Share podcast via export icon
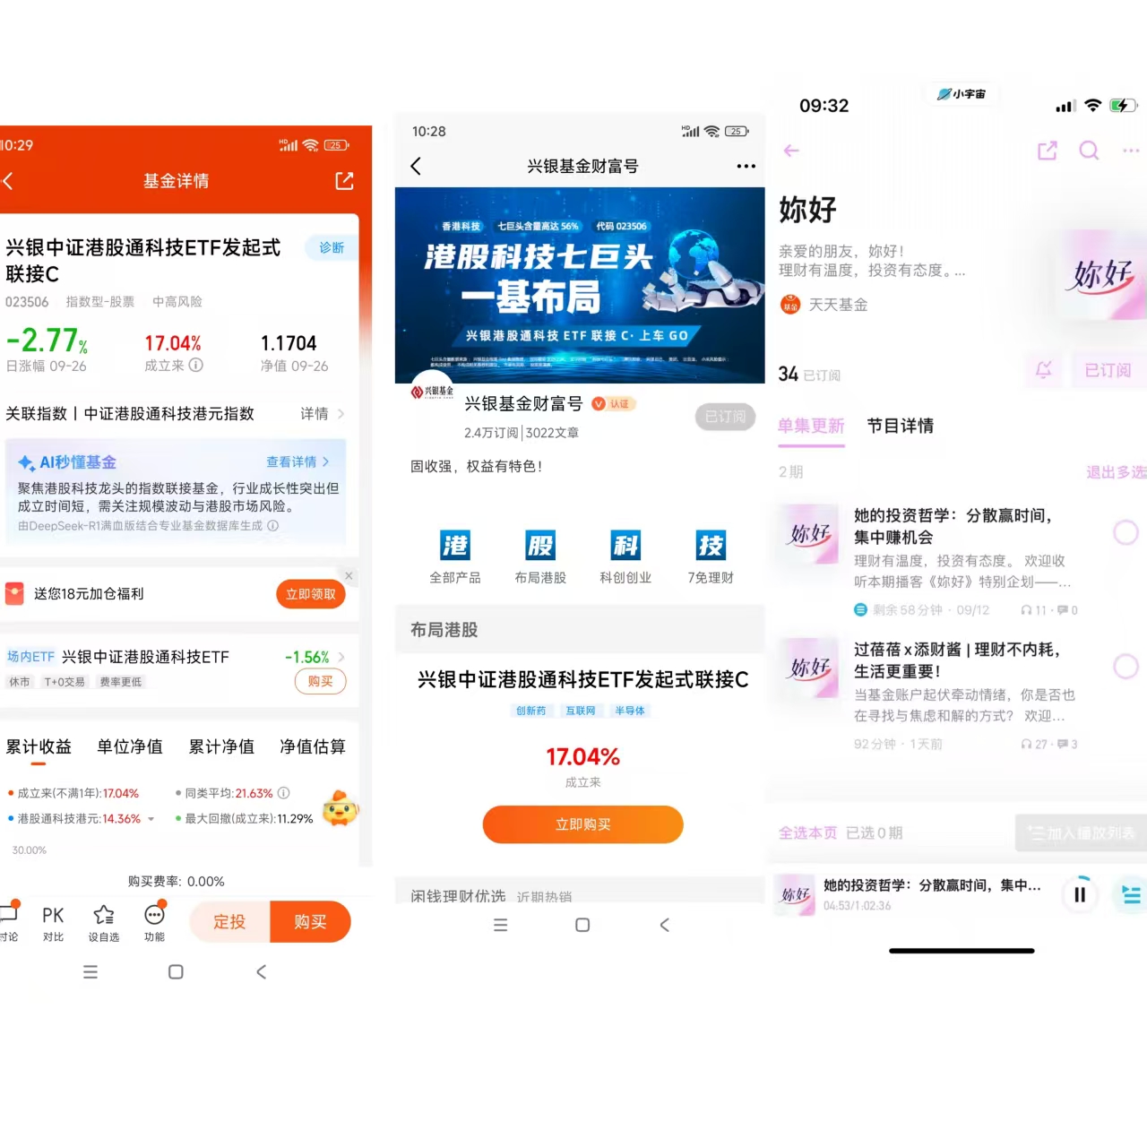1147x1147 pixels. 1047,151
